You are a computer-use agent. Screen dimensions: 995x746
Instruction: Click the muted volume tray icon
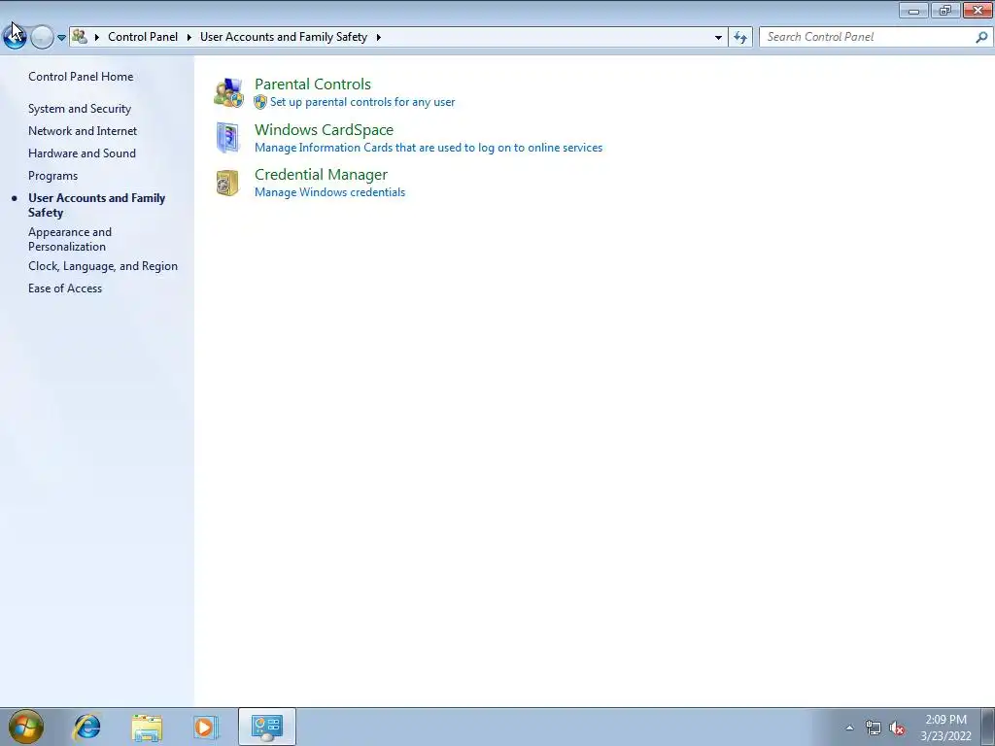897,729
